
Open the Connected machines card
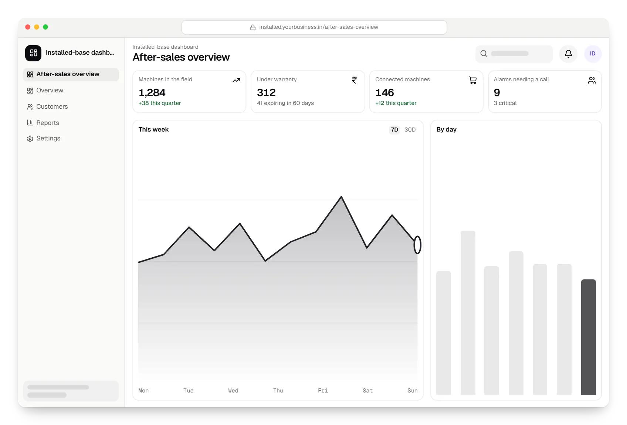coord(426,92)
